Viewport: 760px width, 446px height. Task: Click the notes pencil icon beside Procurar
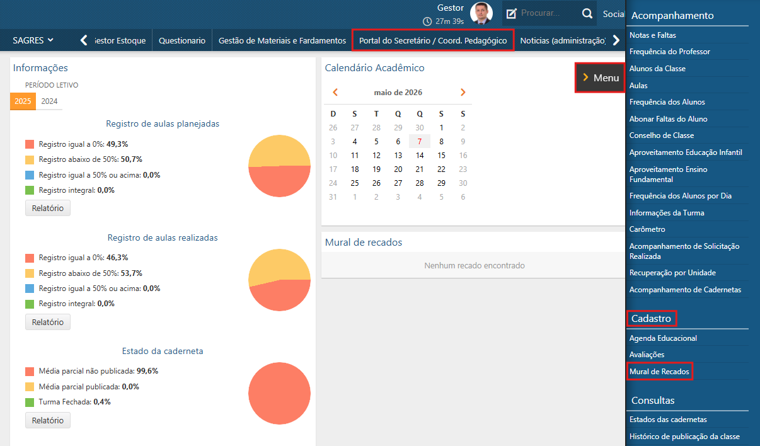[512, 13]
